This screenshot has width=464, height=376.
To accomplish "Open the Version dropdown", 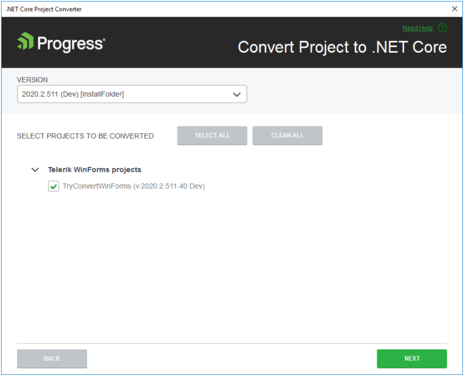I will click(x=132, y=94).
